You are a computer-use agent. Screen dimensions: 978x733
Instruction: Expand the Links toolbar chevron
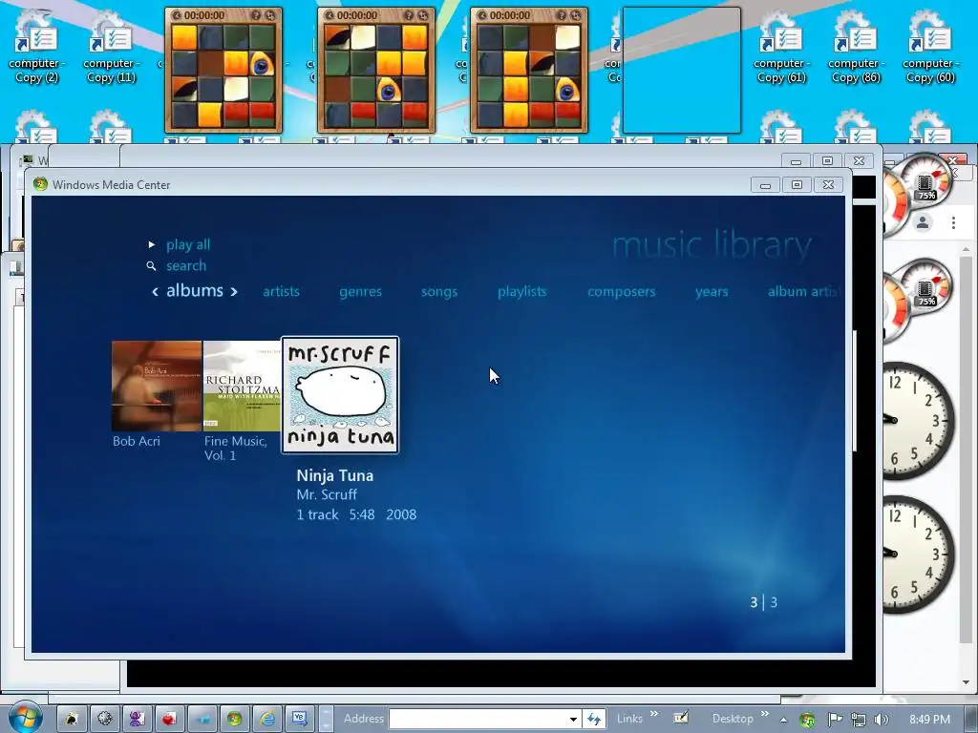click(653, 714)
